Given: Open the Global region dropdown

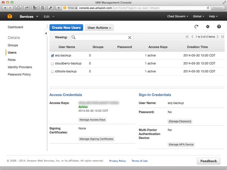Looking at the screenshot, I should point(198,16).
